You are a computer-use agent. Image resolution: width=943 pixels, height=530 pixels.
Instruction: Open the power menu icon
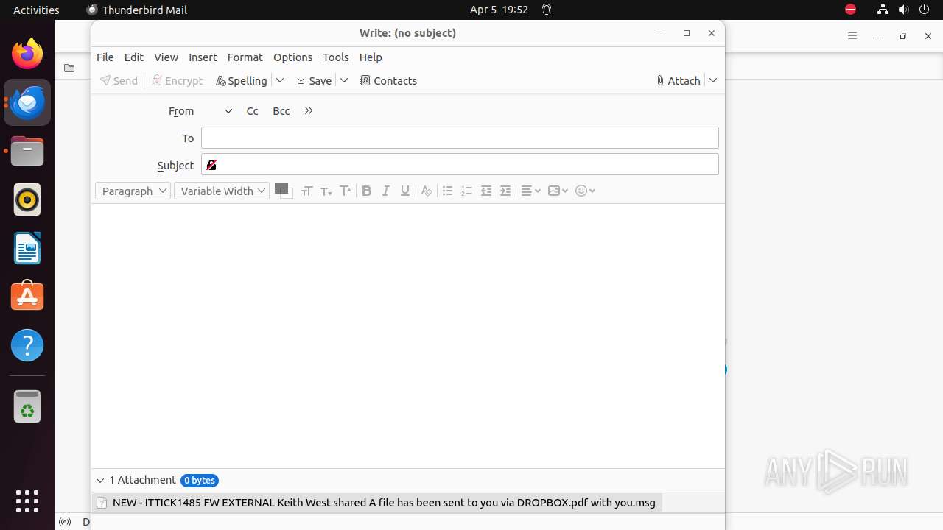[924, 10]
